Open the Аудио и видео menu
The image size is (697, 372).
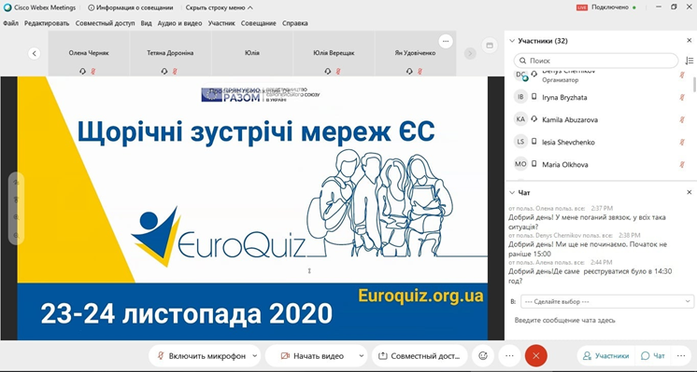(x=179, y=23)
